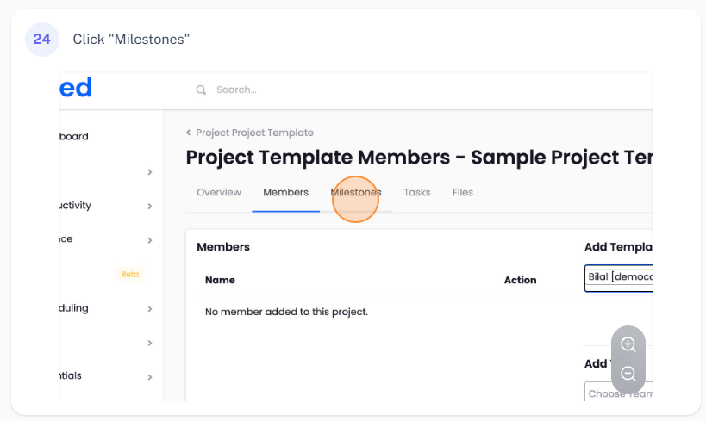The width and height of the screenshot is (706, 421).
Task: Expand the sidebar item ending in "nce"
Action: click(149, 240)
